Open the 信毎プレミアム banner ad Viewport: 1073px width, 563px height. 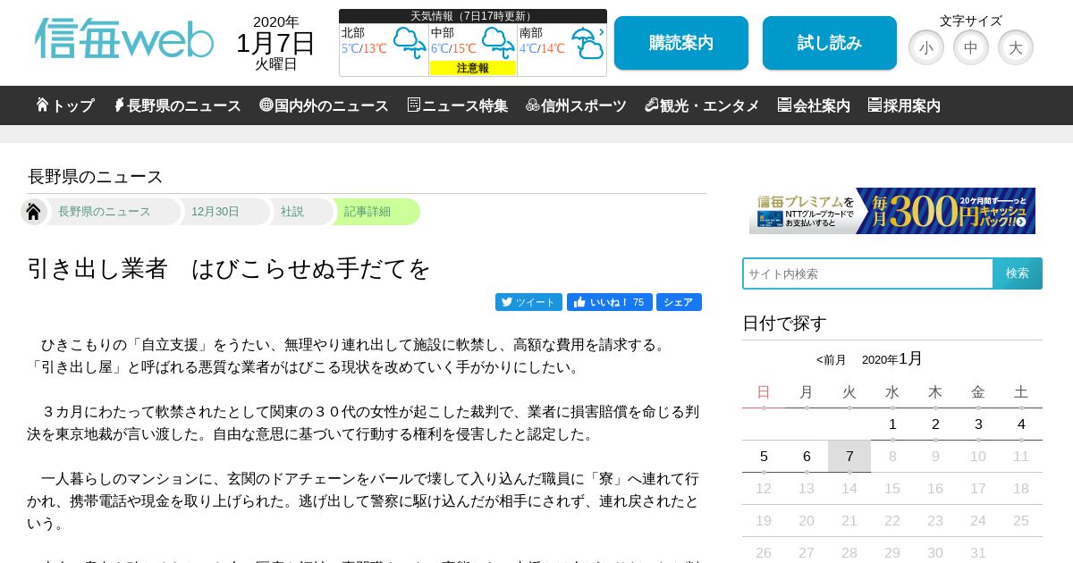[x=892, y=211]
